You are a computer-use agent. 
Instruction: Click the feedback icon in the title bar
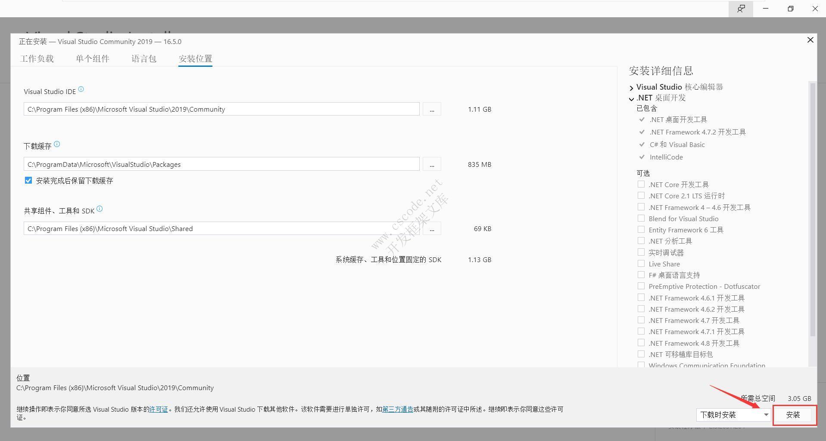pos(741,9)
